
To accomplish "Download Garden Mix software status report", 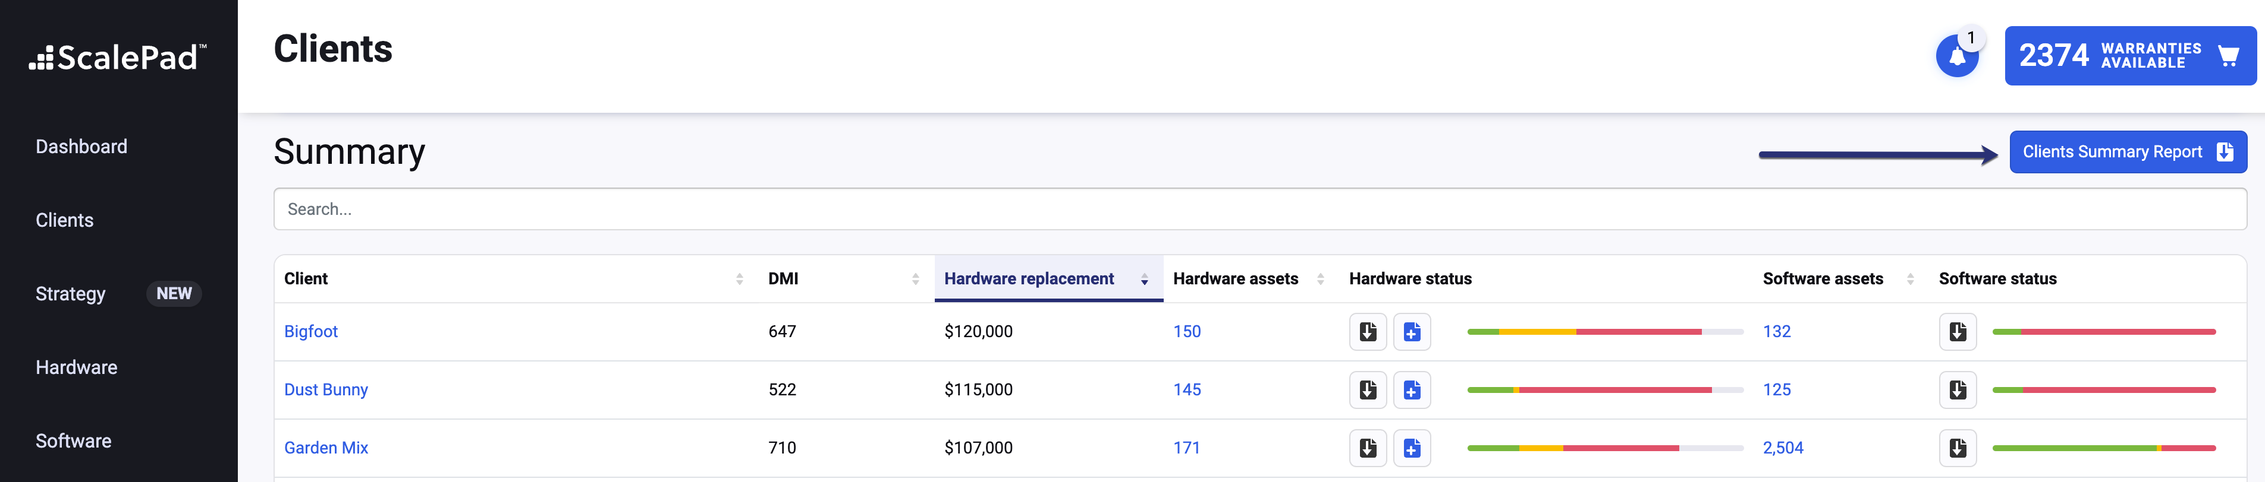I will click(1958, 448).
